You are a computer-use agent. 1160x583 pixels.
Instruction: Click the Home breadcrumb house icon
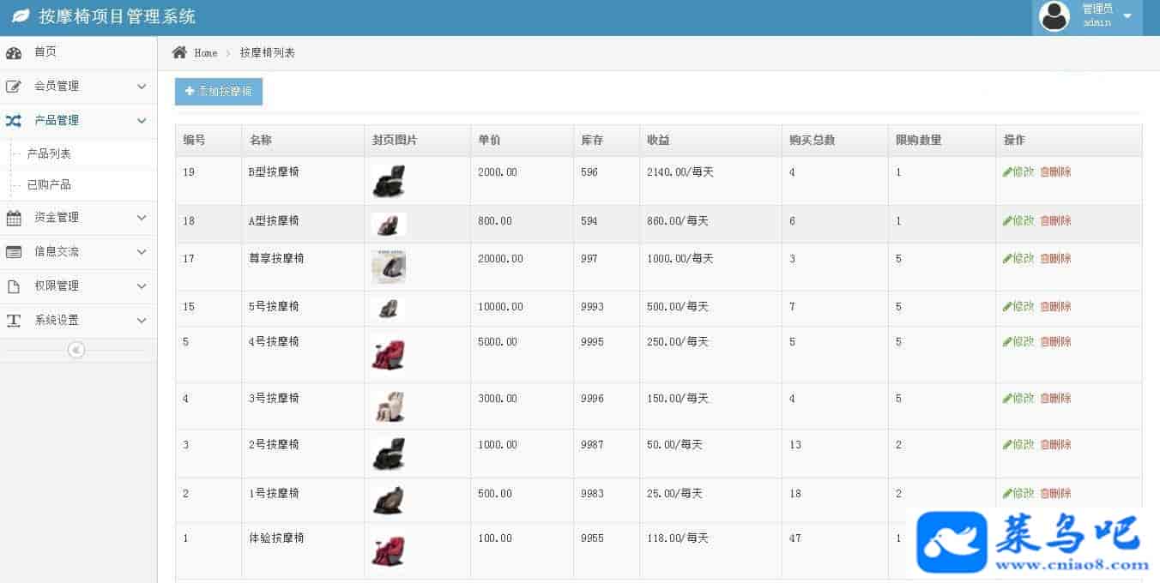coord(179,53)
